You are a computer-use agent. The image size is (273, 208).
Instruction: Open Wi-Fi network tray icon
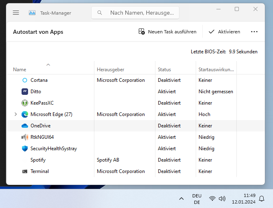[x=212, y=199]
